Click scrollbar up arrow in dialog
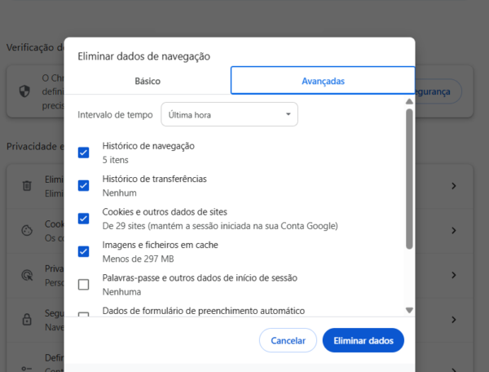The image size is (489, 372). pos(409,101)
